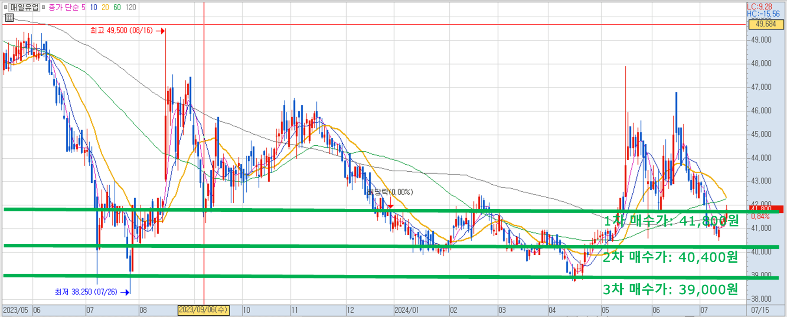This screenshot has width=787, height=317.
Task: Click the 종가 단순 5 moving average label
Action: [67, 7]
